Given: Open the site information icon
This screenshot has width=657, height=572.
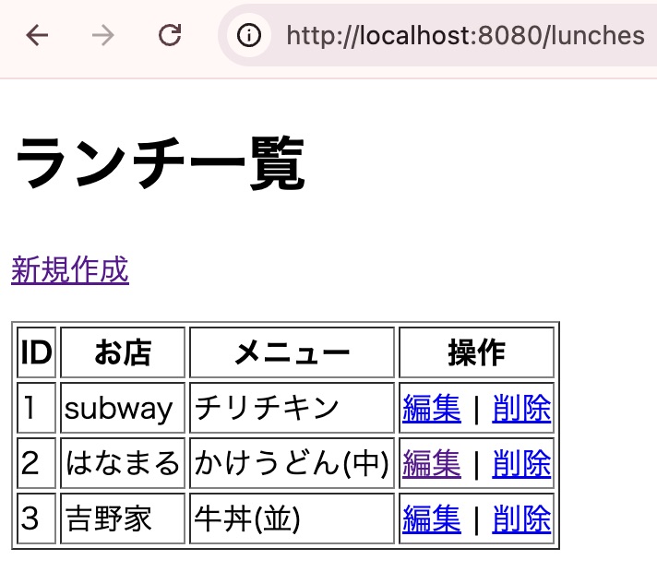Looking at the screenshot, I should [x=249, y=35].
